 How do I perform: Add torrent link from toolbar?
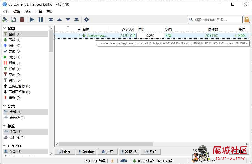pyautogui.click(x=5, y=20)
